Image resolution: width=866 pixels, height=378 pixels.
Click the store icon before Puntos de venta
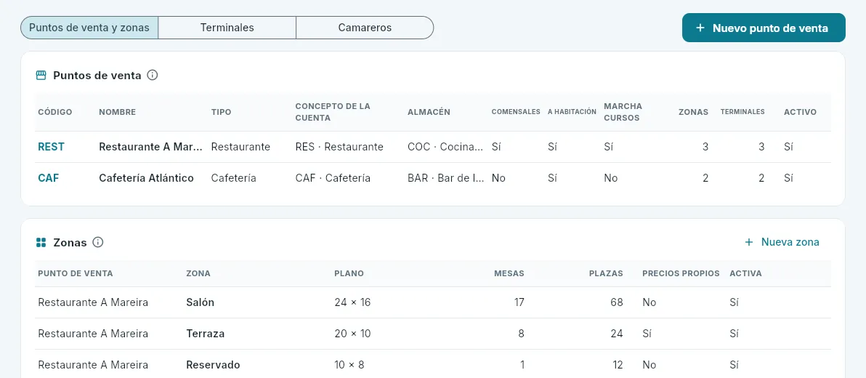tap(41, 75)
